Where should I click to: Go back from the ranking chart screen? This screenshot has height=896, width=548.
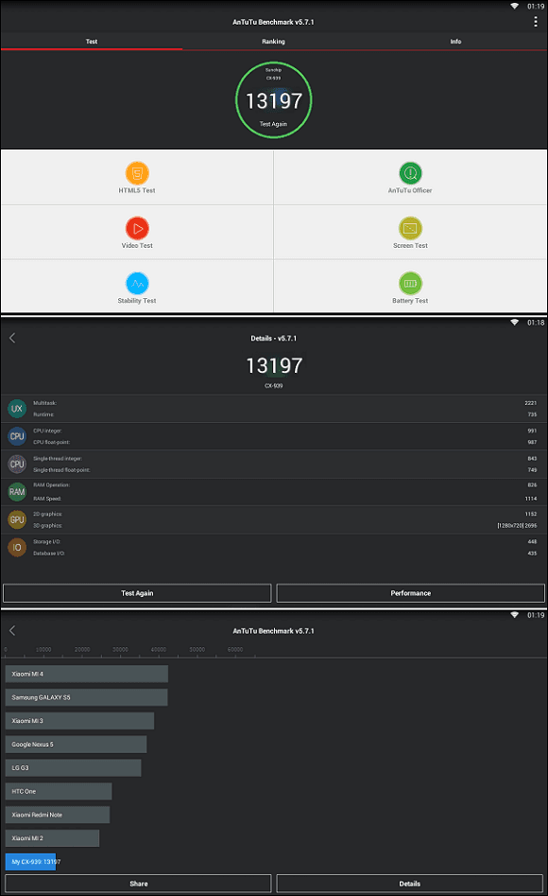coord(12,630)
